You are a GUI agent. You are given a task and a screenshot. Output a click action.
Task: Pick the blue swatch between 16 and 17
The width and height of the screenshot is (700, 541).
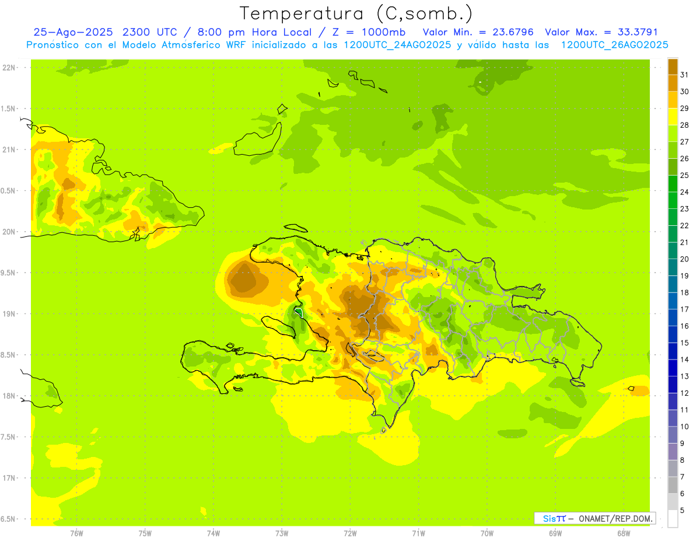[x=673, y=317]
